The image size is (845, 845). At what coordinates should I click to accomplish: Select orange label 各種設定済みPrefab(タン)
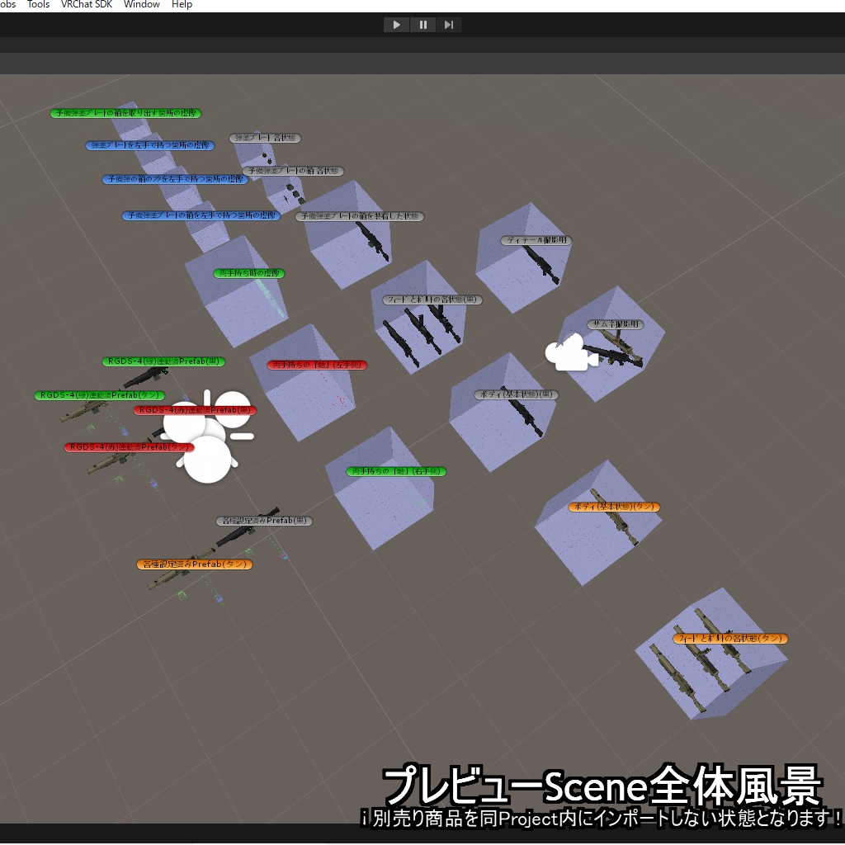(x=195, y=564)
